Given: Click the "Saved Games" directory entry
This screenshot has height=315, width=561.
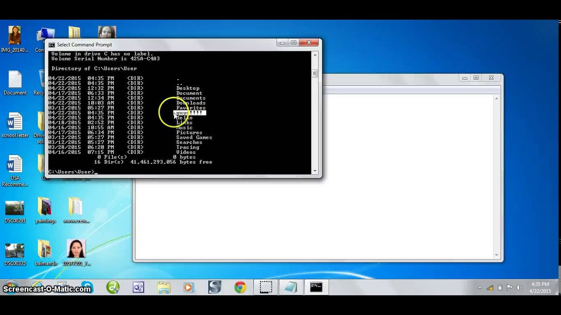Looking at the screenshot, I should coord(194,137).
